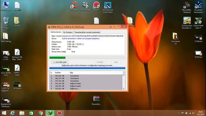The image size is (206, 116).
Task: Switch to the İndirme durumu tab
Action: pos(56,32)
